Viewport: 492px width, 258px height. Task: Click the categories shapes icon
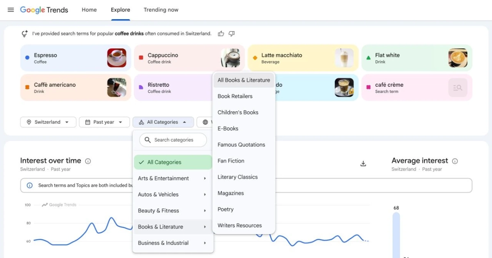141,122
